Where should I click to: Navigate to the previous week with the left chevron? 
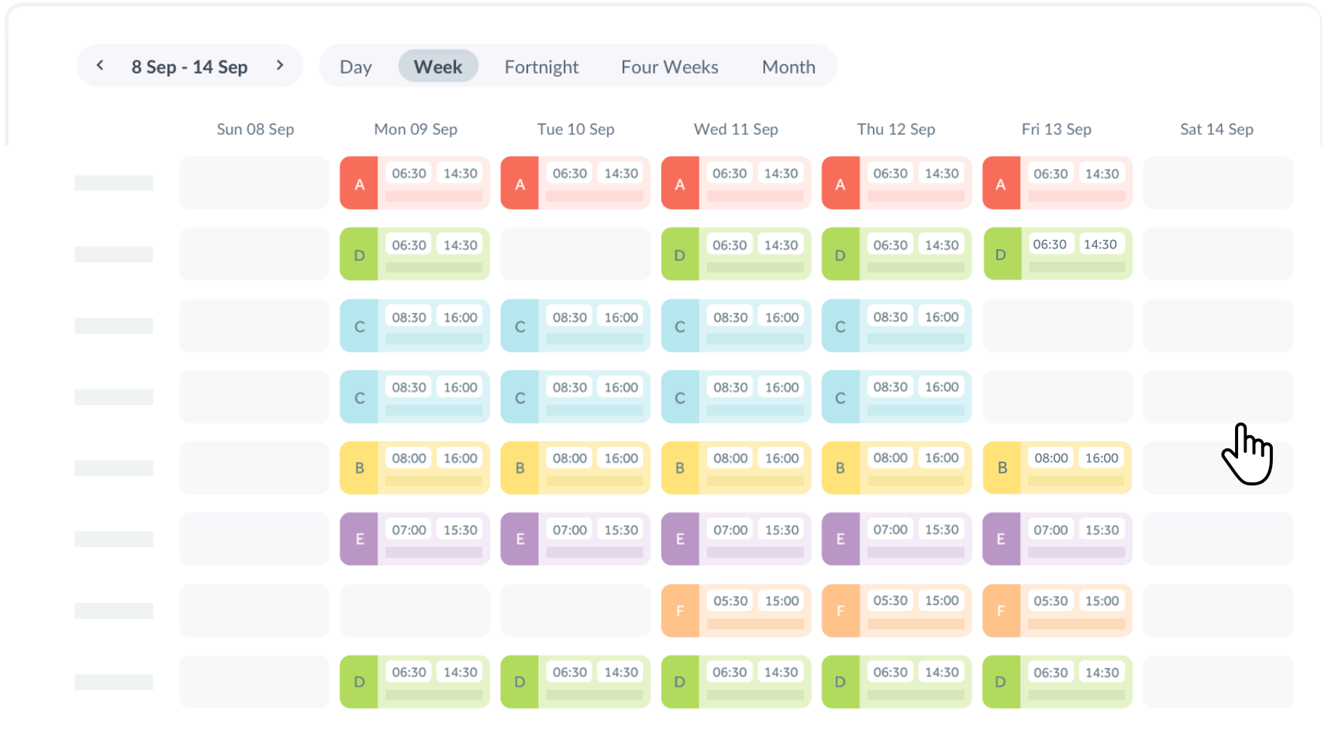click(100, 66)
